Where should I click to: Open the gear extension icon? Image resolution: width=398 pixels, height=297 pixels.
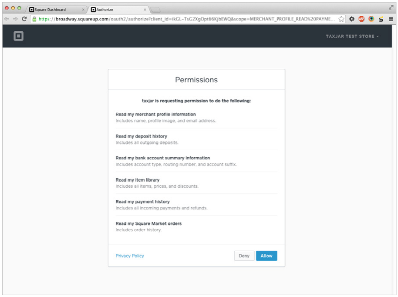[x=351, y=19]
